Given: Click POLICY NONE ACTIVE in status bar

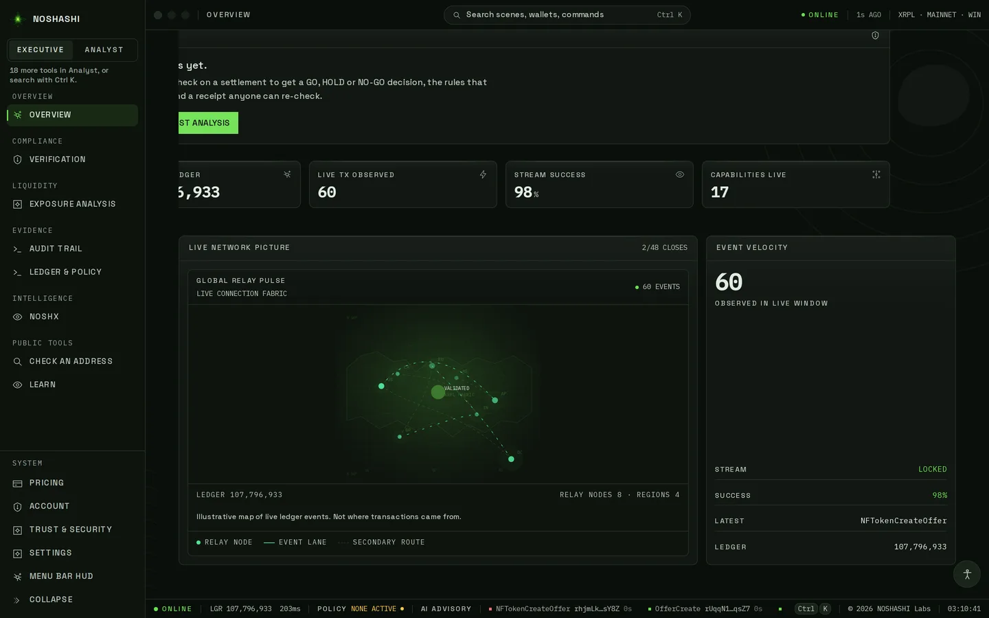Looking at the screenshot, I should (361, 609).
